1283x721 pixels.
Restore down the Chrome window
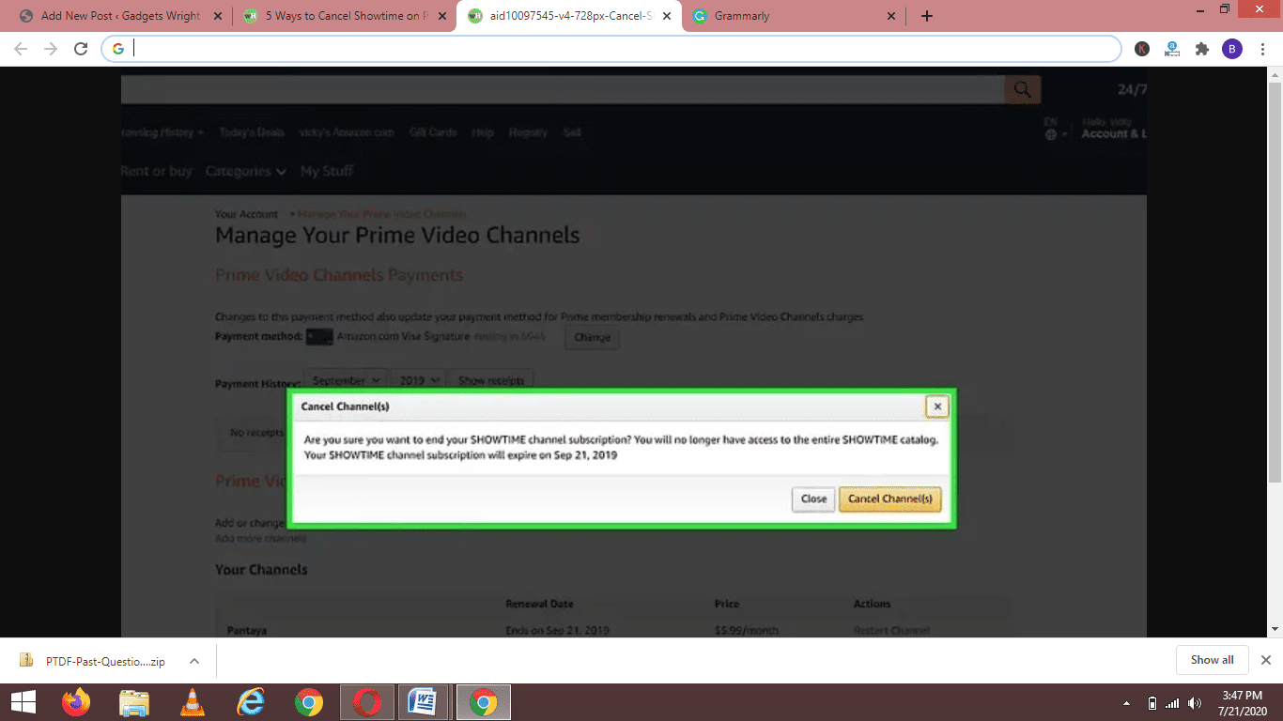1225,8
